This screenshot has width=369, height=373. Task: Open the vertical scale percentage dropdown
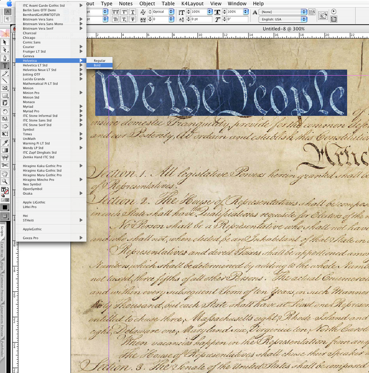point(209,12)
